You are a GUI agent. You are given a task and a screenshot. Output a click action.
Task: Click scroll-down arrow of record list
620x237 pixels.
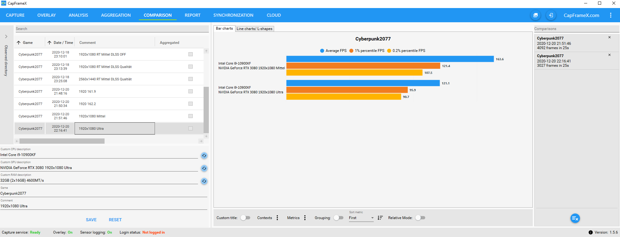point(206,136)
